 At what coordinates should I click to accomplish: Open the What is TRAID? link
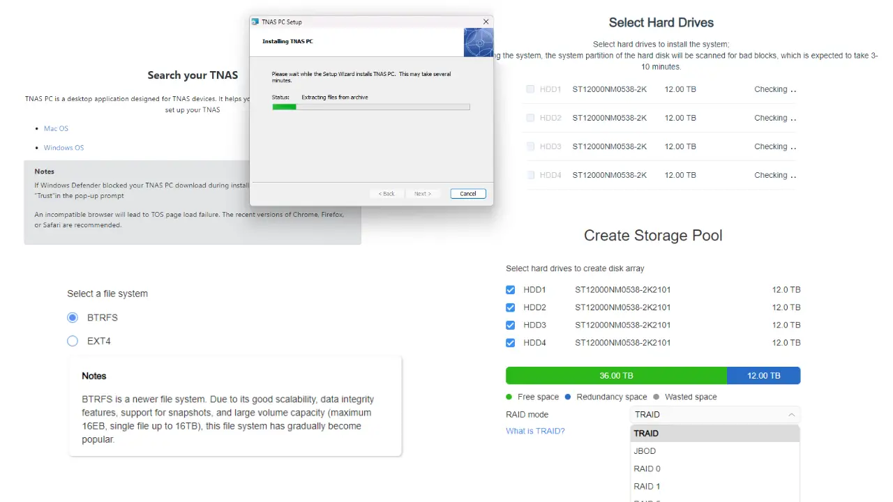click(x=535, y=431)
